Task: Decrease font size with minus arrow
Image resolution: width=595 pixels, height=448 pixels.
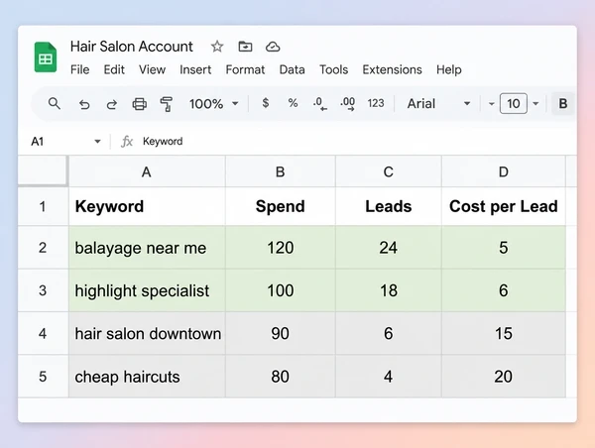Action: [x=492, y=103]
